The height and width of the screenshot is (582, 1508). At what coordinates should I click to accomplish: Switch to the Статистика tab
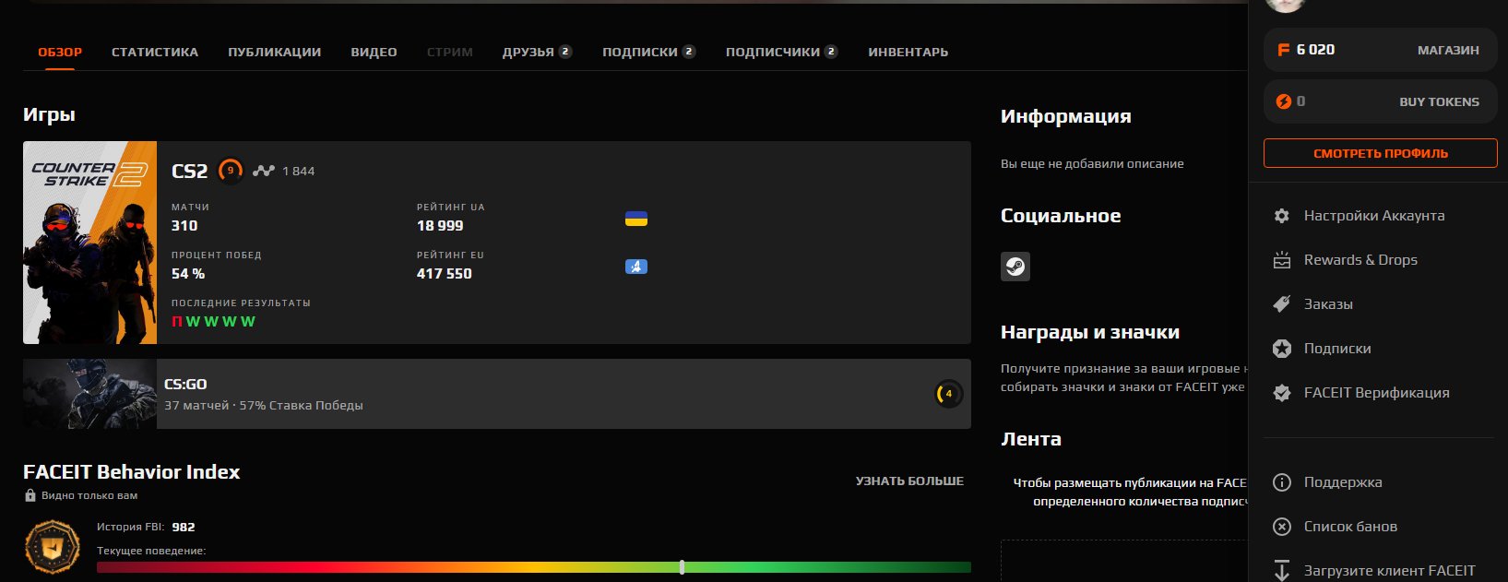[155, 52]
